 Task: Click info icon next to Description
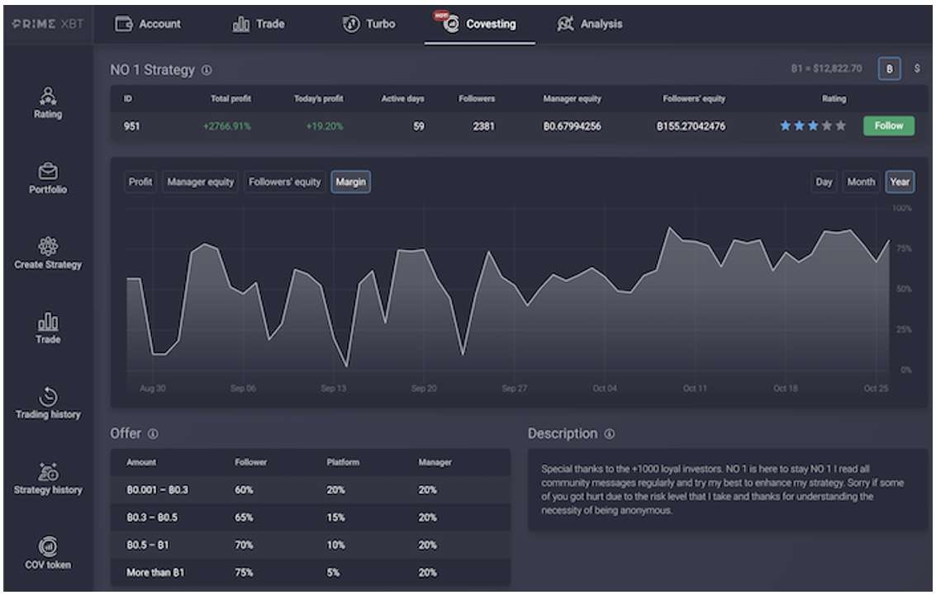609,434
